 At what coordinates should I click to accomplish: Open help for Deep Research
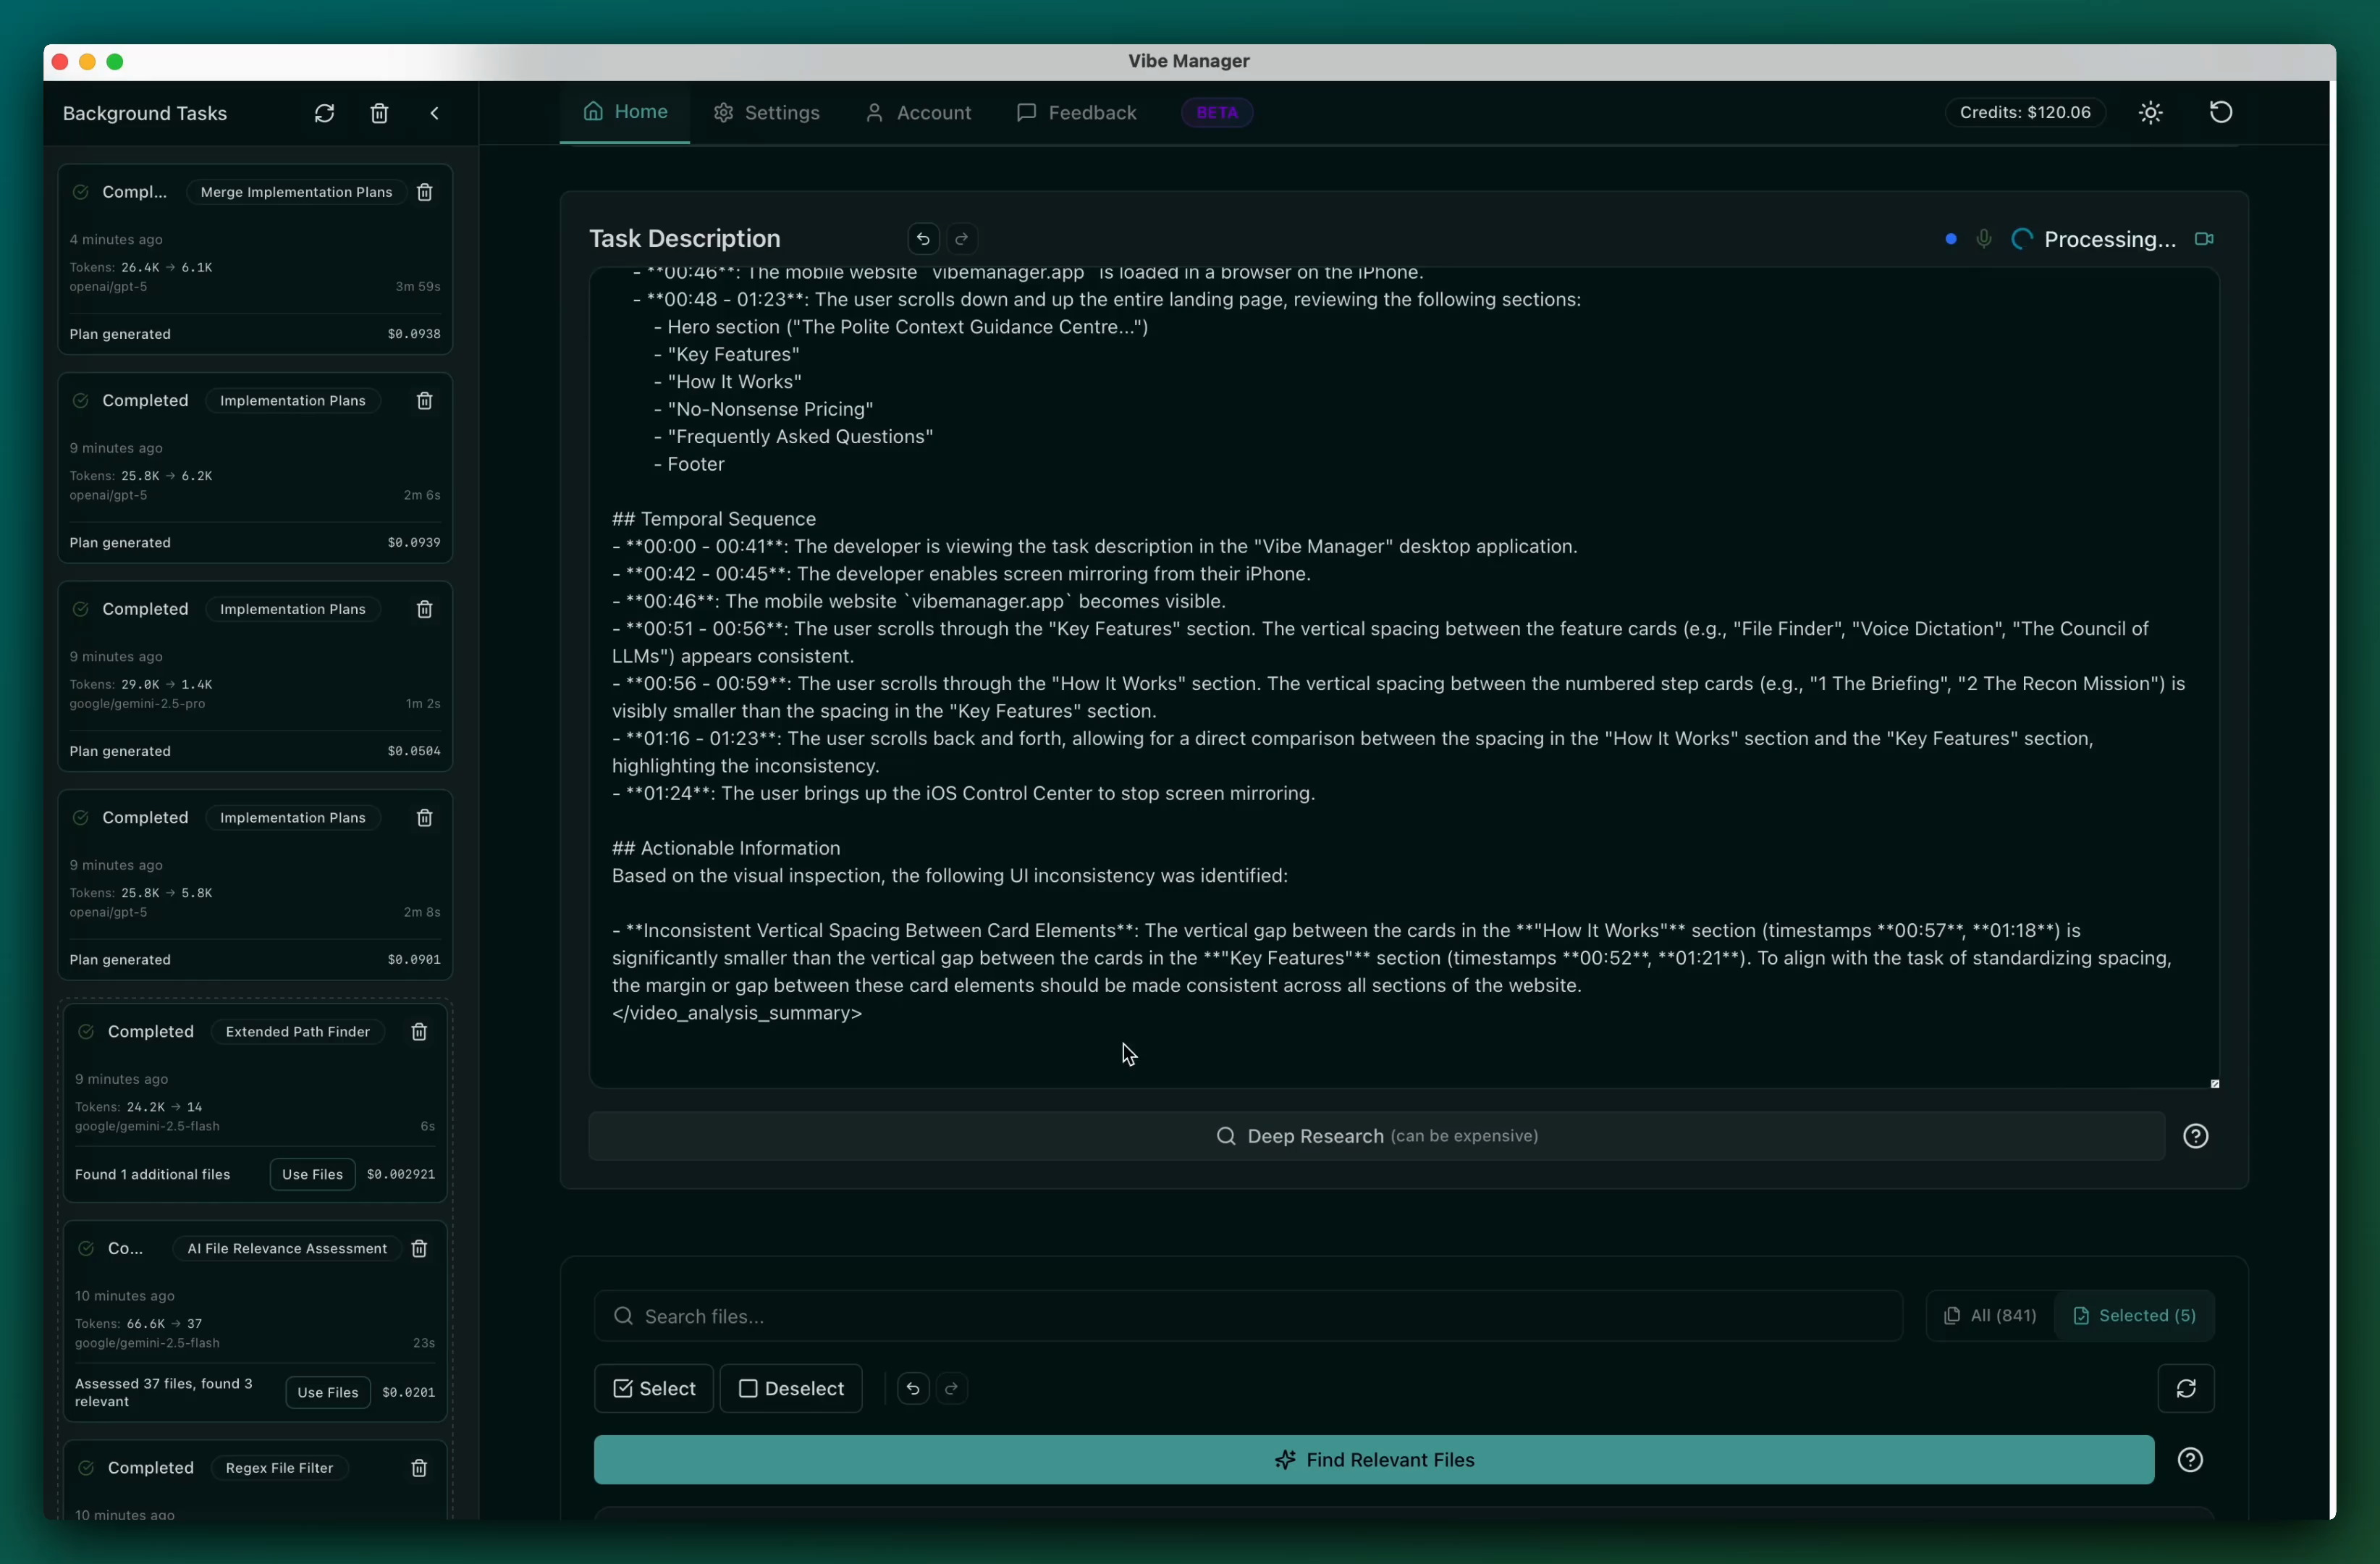(x=2195, y=1136)
